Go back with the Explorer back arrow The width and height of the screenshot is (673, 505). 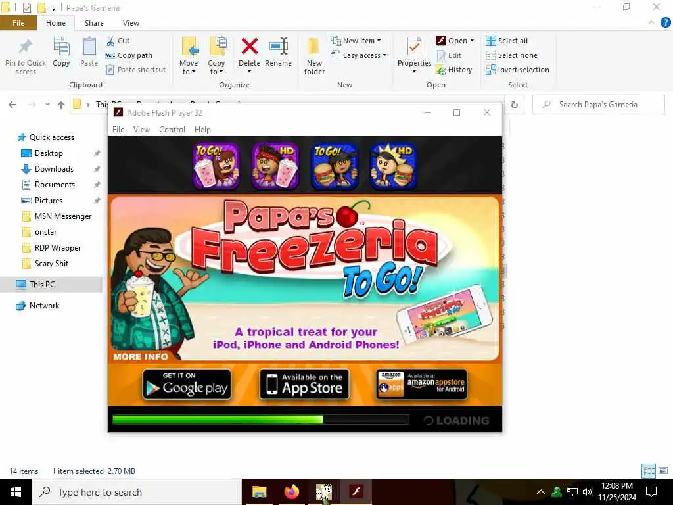13,105
